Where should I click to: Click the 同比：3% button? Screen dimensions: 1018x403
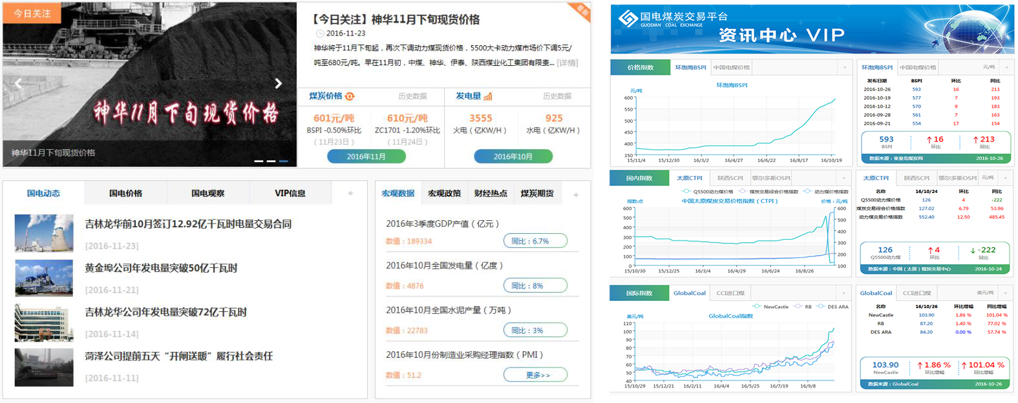coord(535,330)
